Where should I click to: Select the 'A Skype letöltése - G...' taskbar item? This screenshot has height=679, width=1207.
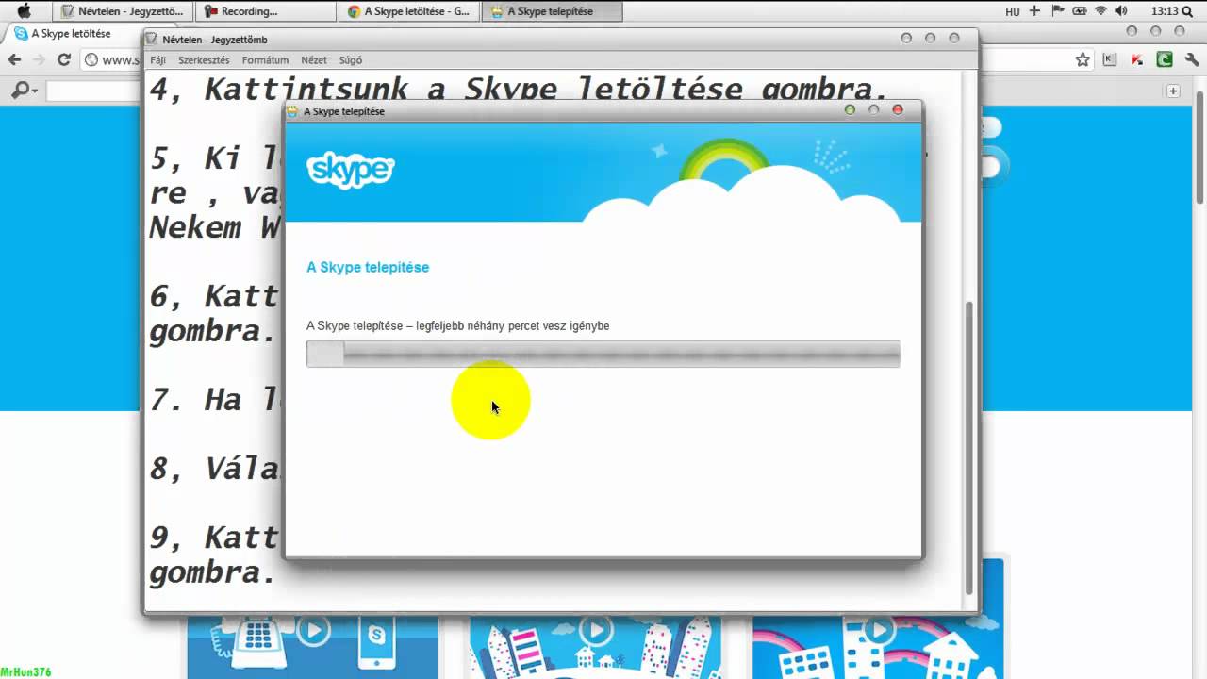point(408,11)
